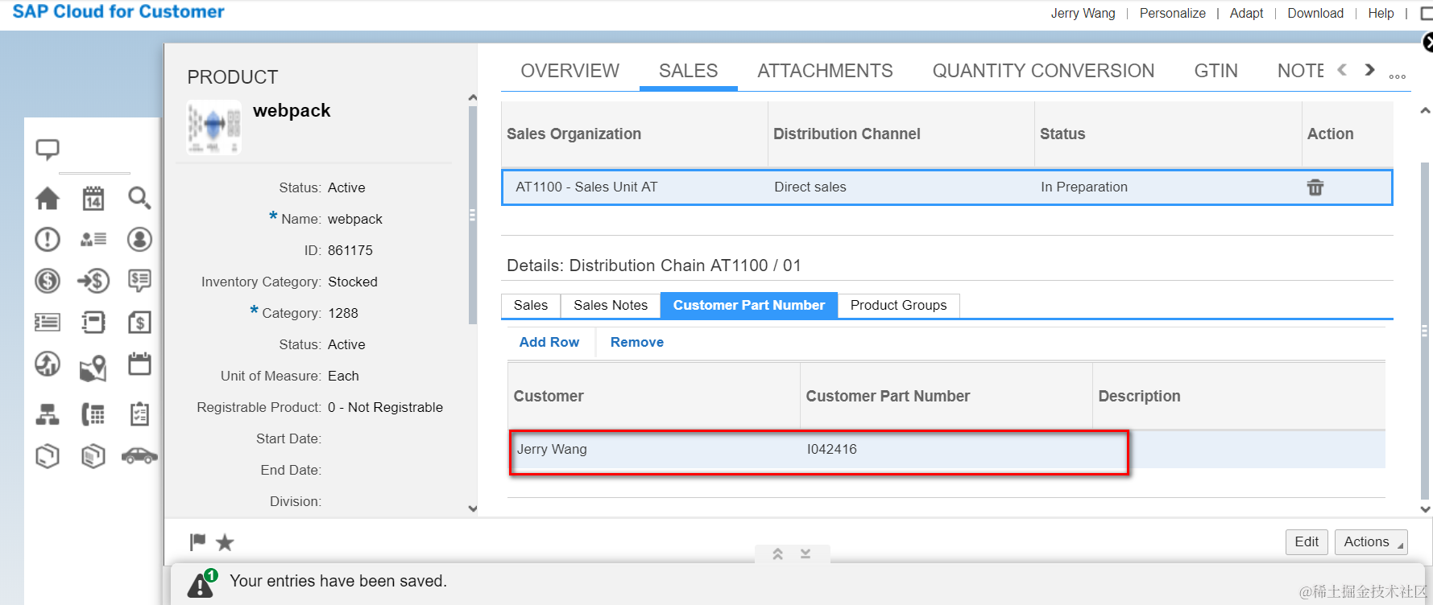Image resolution: width=1433 pixels, height=605 pixels.
Task: Open the feed speech bubble icon
Action: pos(48,149)
